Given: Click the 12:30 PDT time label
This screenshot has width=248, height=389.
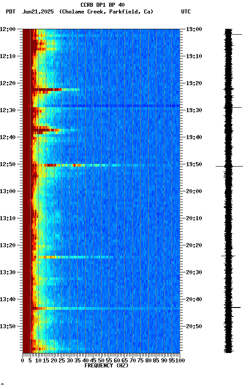Looking at the screenshot, I should (8, 110).
